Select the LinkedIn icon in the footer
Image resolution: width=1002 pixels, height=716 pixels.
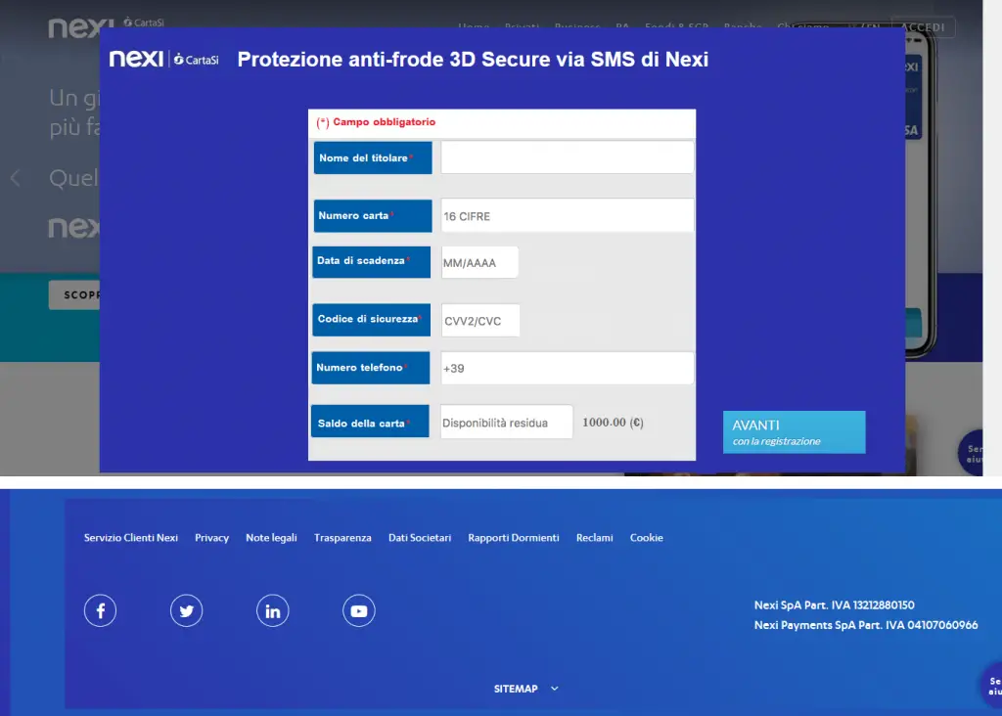tap(272, 609)
